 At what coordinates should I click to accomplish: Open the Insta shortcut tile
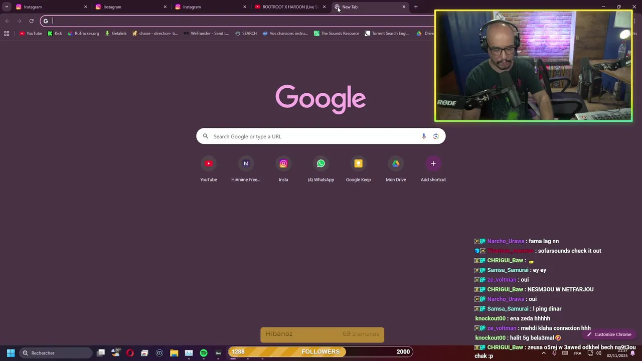click(283, 169)
